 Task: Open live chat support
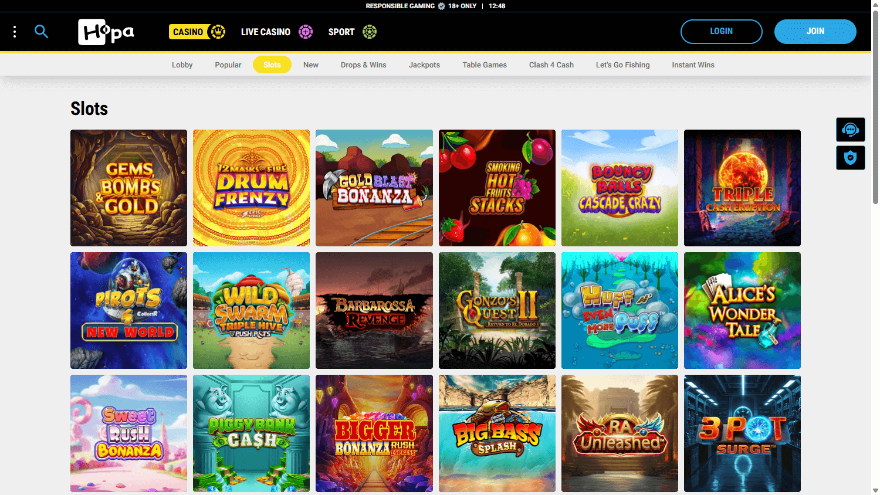click(x=851, y=129)
